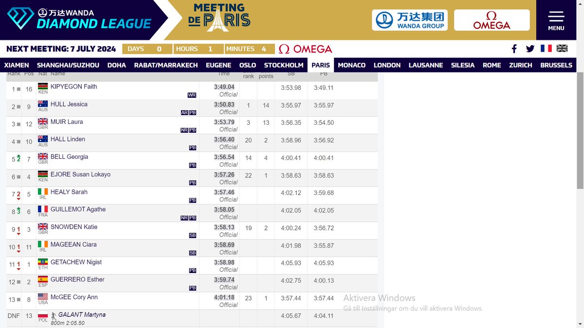Click the PB column header
The image size is (584, 328).
[324, 74]
